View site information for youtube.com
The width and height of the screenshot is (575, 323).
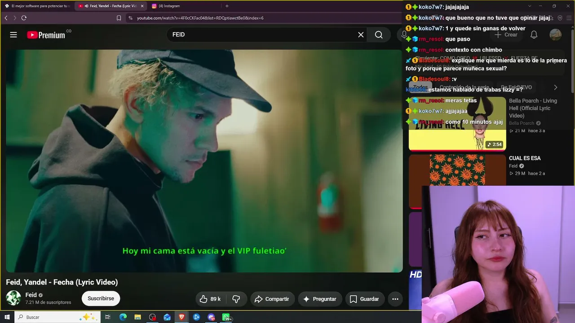coord(130,18)
